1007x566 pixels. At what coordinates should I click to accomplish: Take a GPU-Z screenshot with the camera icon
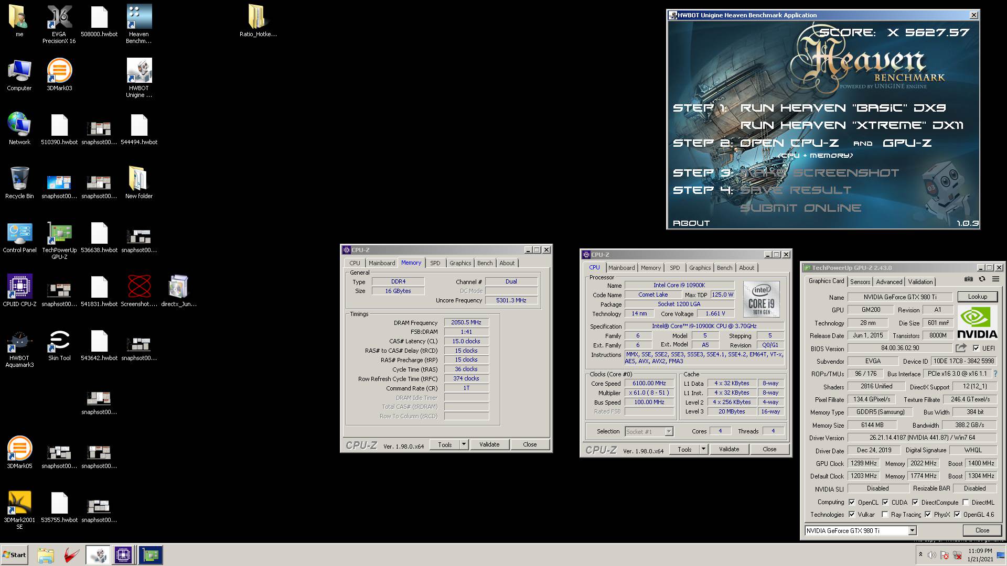point(969,279)
